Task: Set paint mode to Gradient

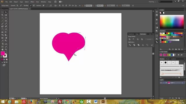Action: click(x=4, y=60)
